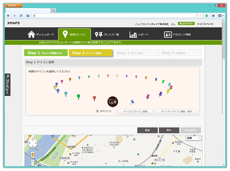Viewport: 230px width, 171px height.
Task: Go to Step 1 プレイス情報入力
Action: (x=45, y=53)
